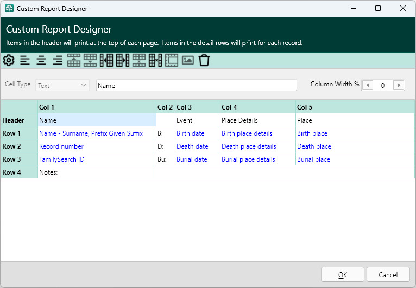Select the Col 1 column header
This screenshot has width=416, height=288.
[x=97, y=107]
